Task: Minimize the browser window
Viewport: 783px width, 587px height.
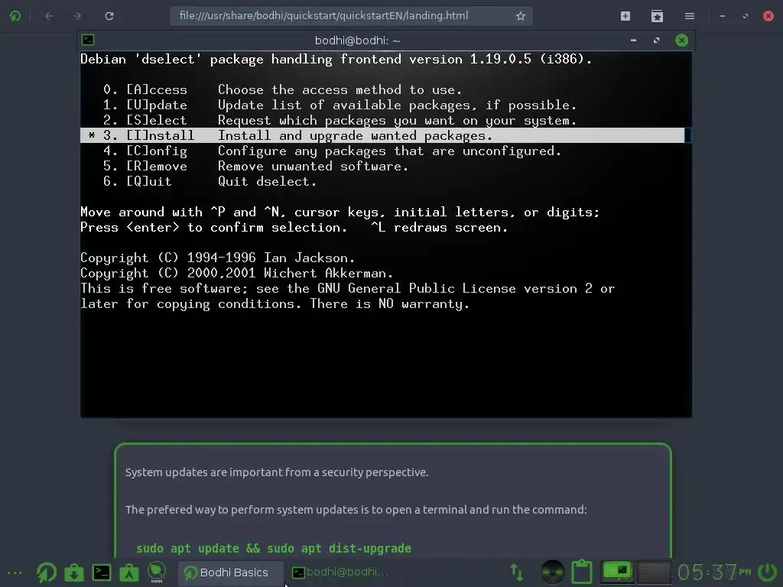Action: tap(722, 16)
